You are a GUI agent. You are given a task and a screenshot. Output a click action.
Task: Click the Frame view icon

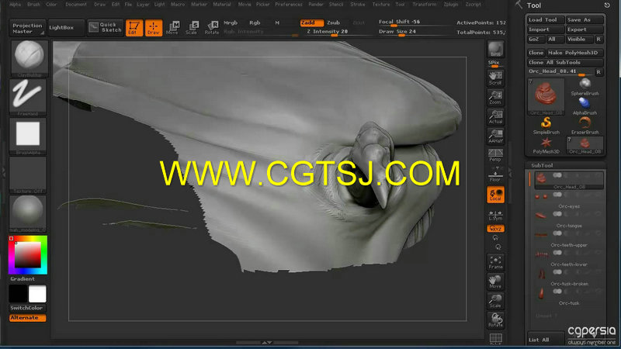(x=495, y=262)
